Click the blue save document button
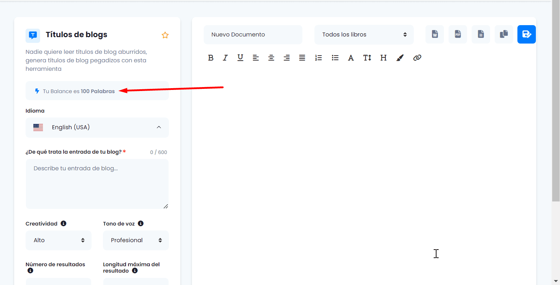The image size is (560, 285). pos(527,34)
